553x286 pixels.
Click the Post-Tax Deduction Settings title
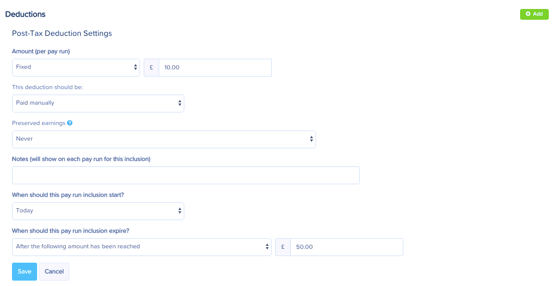[62, 34]
